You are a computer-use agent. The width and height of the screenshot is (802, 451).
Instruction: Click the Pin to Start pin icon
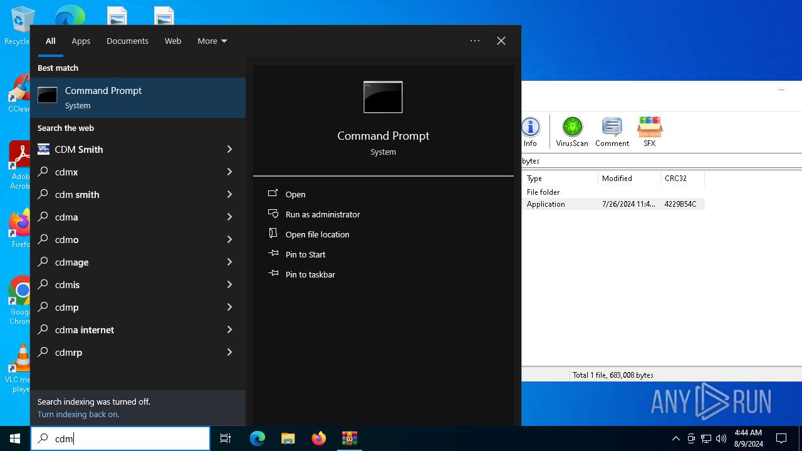coord(273,254)
